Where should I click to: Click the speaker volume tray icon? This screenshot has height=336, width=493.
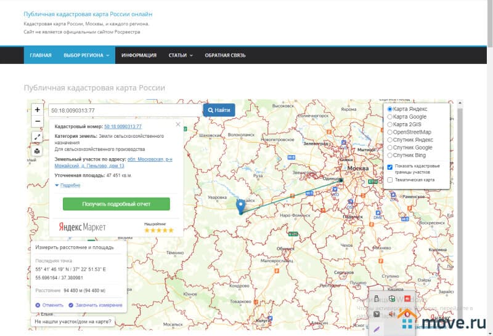point(391,314)
